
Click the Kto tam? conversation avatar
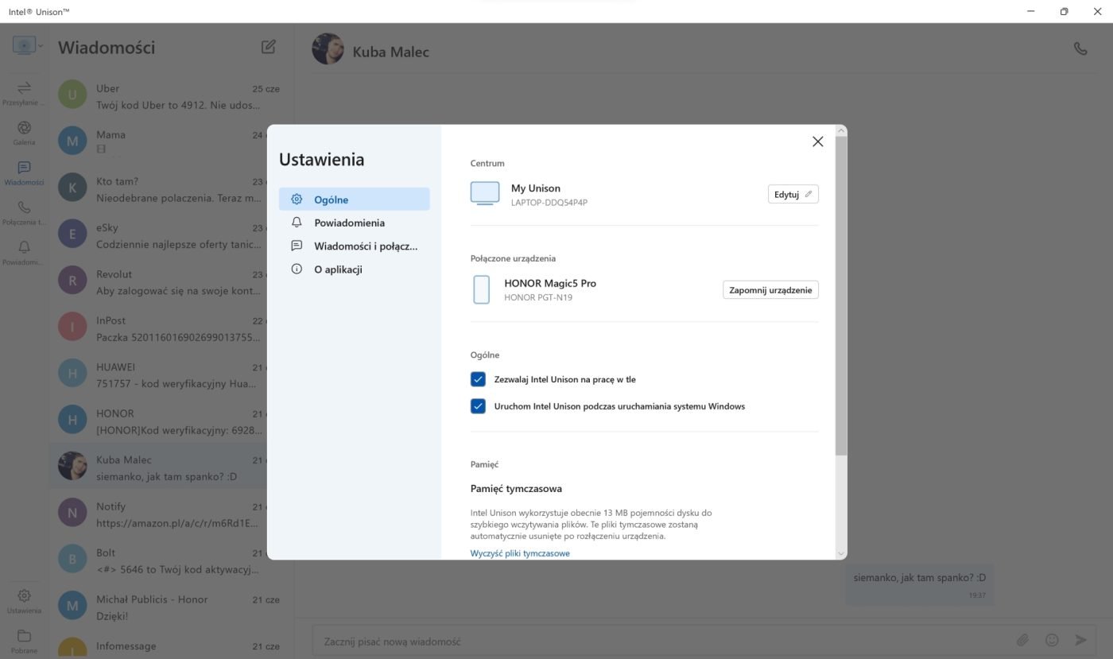(72, 188)
